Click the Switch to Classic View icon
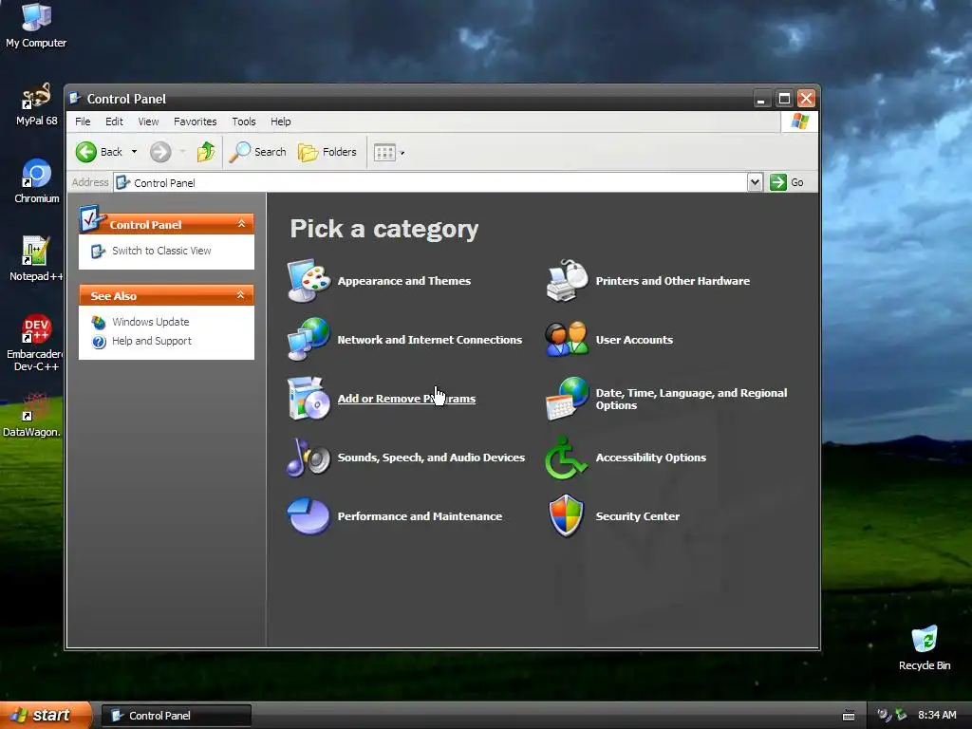Image resolution: width=972 pixels, height=729 pixels. tap(98, 251)
